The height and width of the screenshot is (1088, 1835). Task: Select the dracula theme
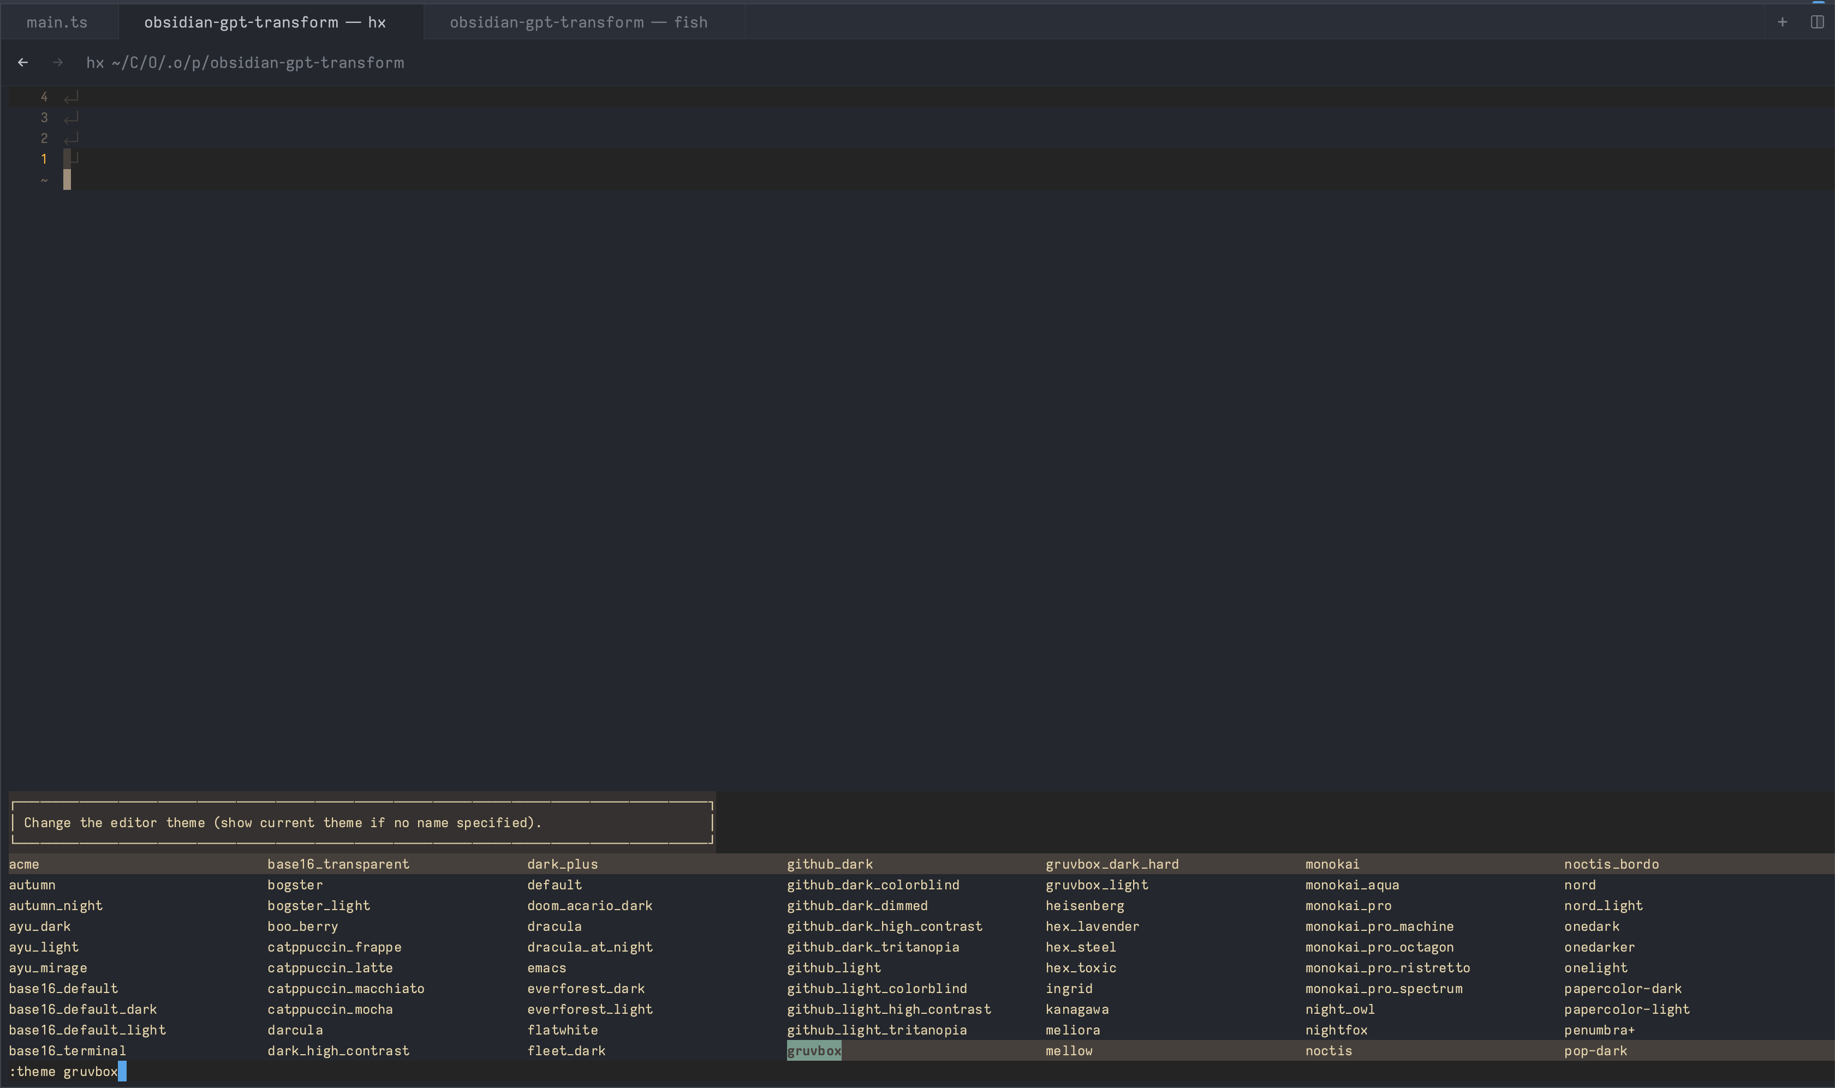point(555,926)
